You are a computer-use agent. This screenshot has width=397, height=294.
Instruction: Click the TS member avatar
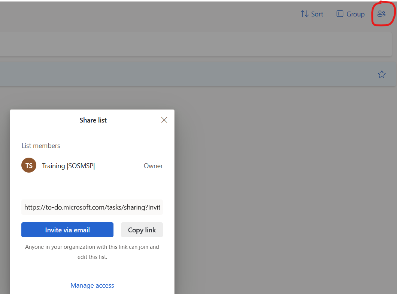coord(29,165)
